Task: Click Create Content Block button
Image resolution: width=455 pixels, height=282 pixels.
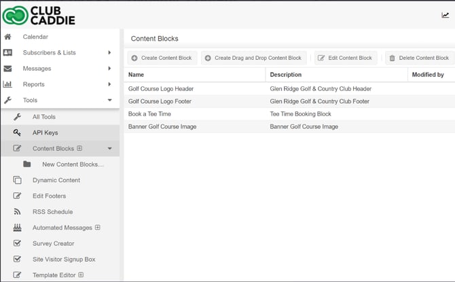Action: point(162,58)
